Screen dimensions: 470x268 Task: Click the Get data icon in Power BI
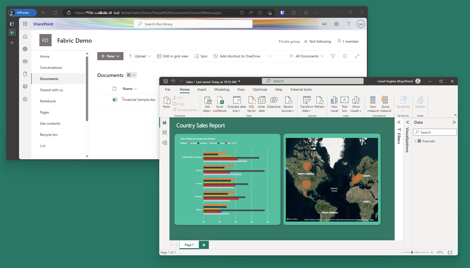coord(208,100)
